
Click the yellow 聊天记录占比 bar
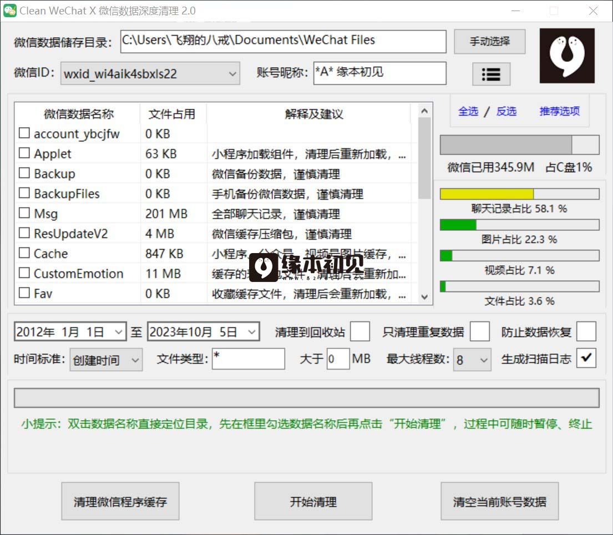tap(520, 194)
